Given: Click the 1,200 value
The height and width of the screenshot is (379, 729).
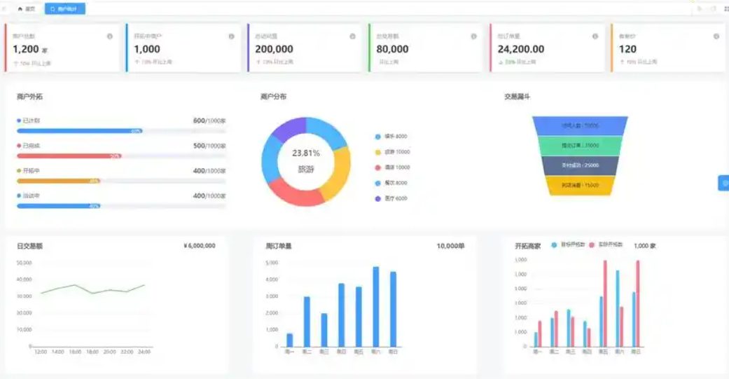Looking at the screenshot, I should 26,49.
